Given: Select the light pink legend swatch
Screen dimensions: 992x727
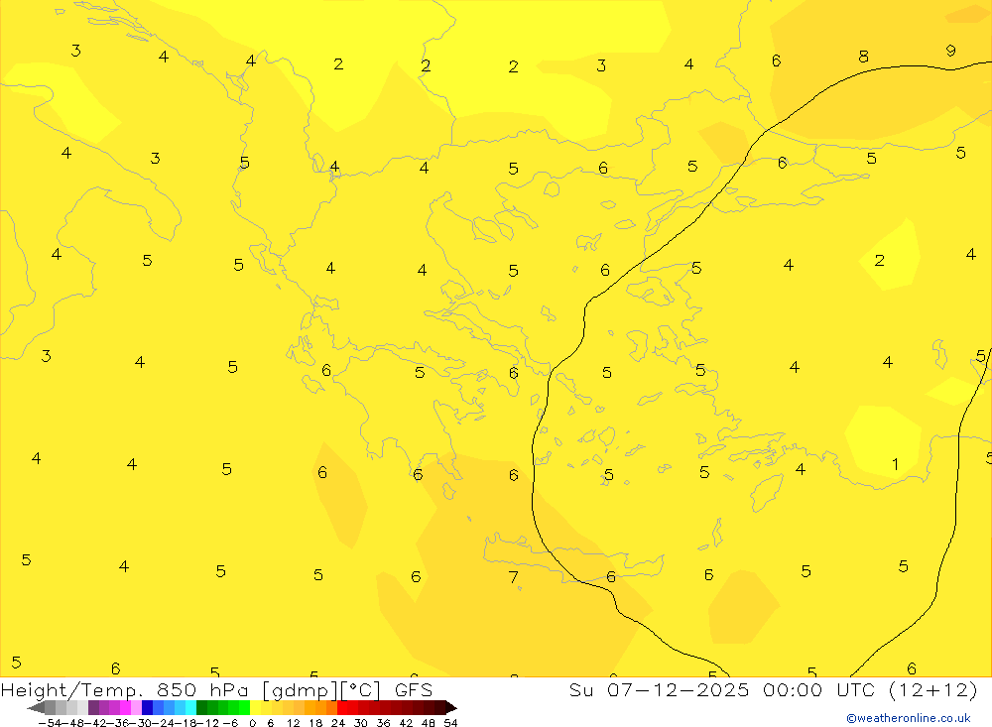Looking at the screenshot, I should (136, 707).
